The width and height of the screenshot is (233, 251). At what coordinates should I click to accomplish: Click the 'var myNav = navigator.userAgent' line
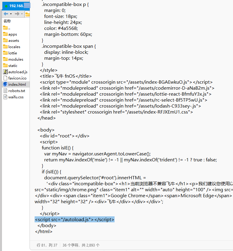point(97,154)
